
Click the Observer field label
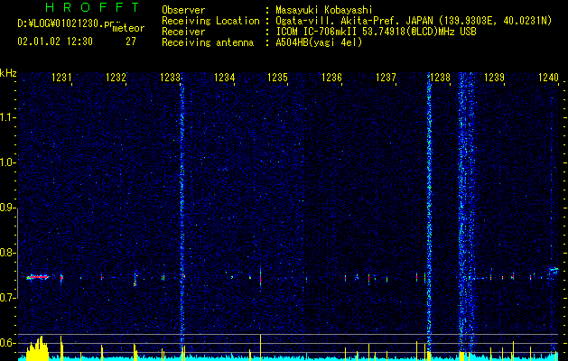coord(183,10)
